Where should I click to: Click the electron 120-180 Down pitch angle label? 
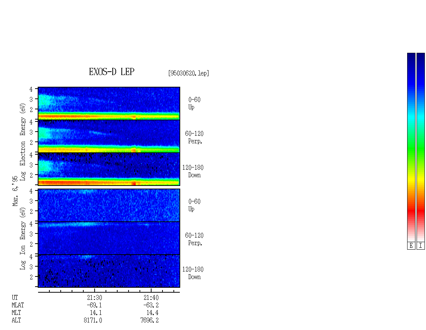(x=193, y=171)
